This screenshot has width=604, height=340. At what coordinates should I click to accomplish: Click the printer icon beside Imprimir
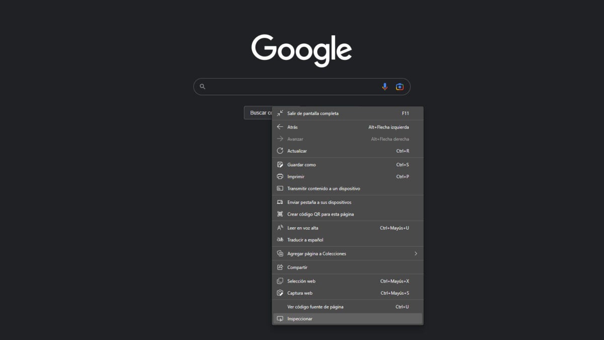(x=280, y=177)
